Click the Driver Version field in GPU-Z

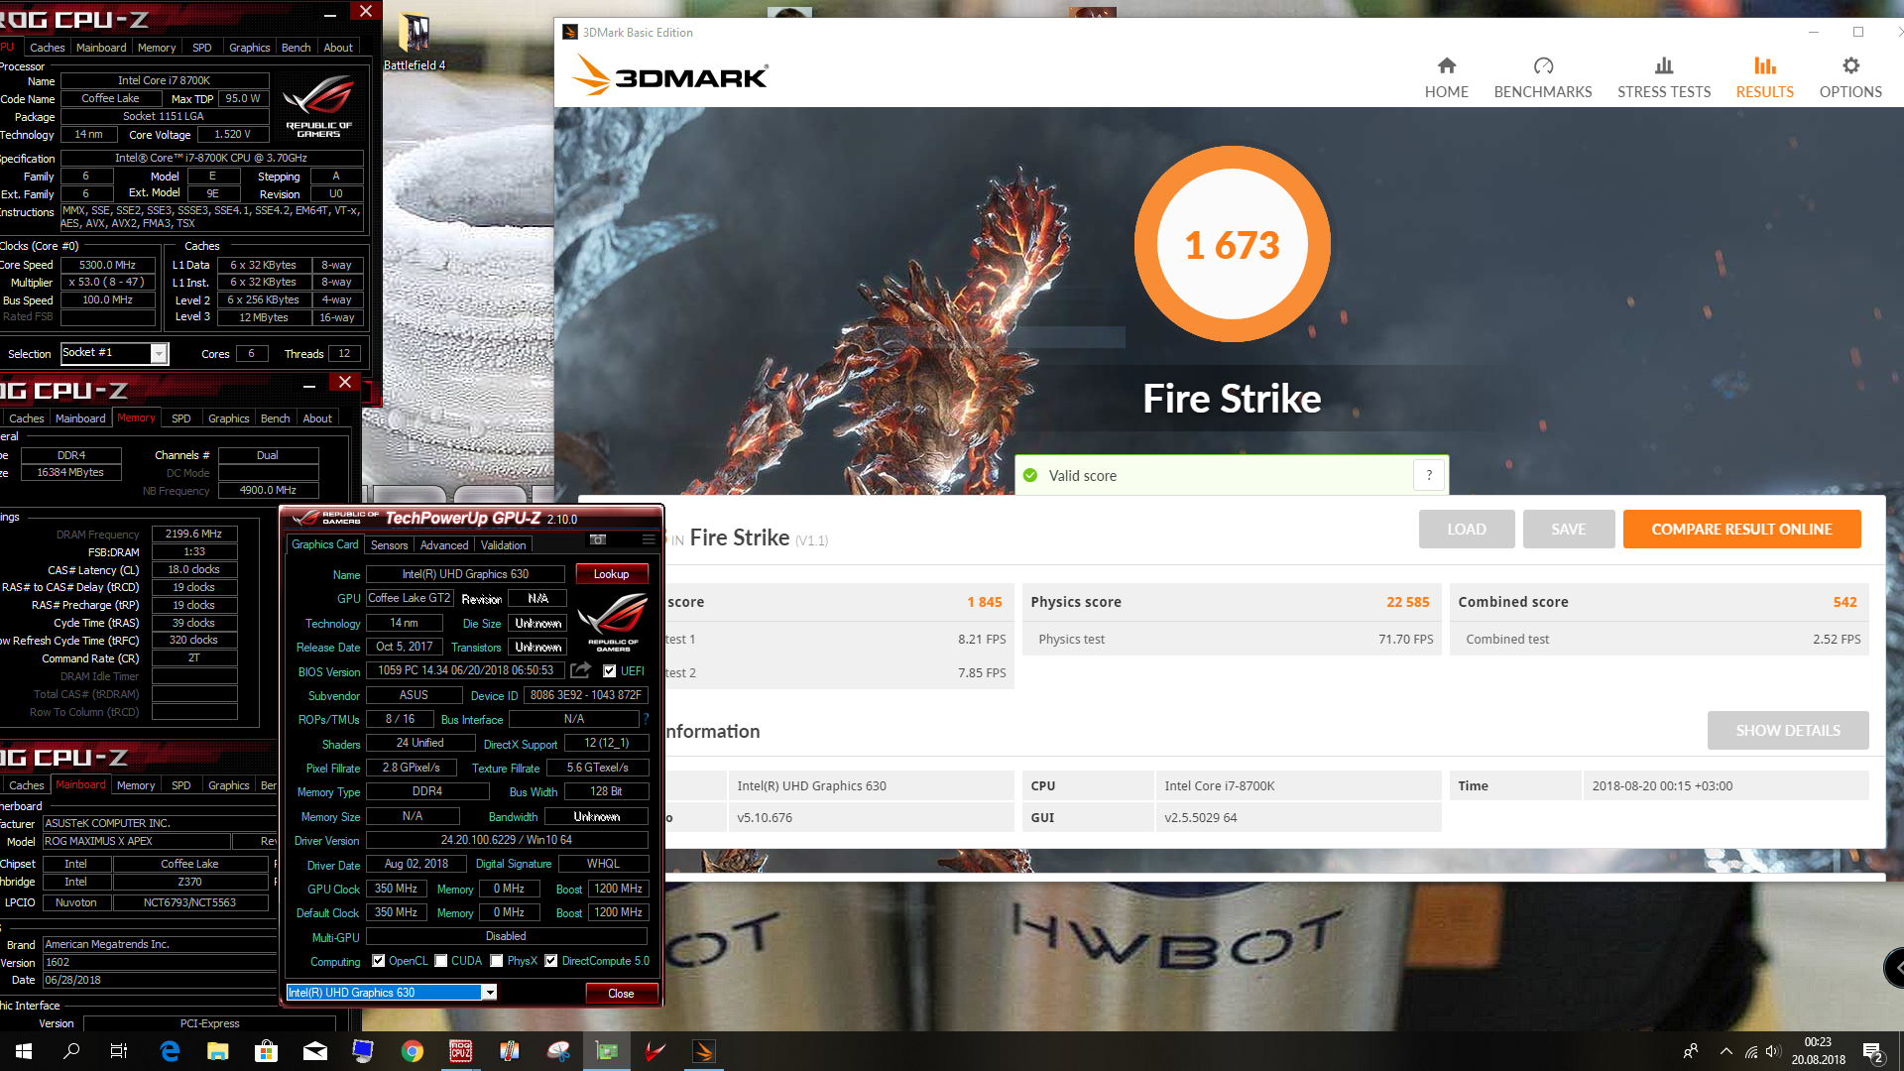[507, 840]
